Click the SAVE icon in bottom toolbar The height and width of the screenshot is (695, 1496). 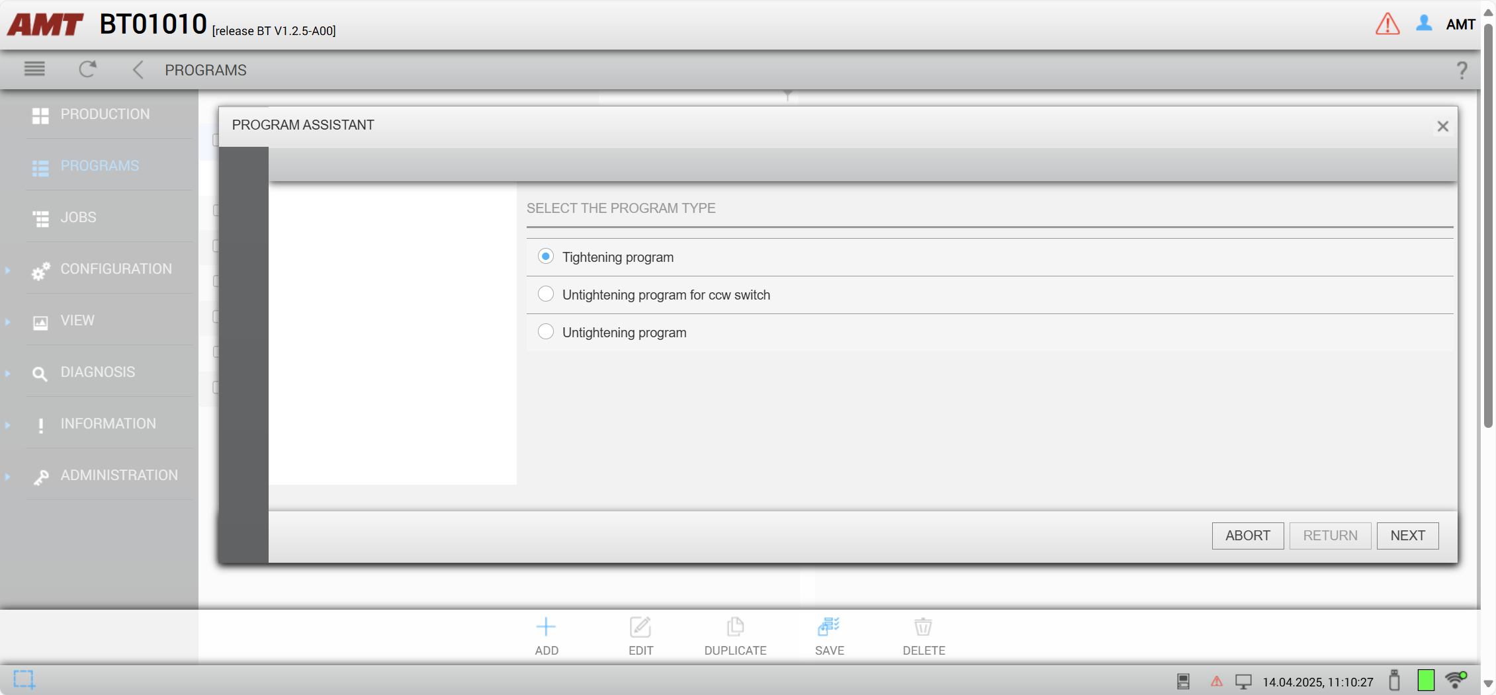pyautogui.click(x=829, y=626)
